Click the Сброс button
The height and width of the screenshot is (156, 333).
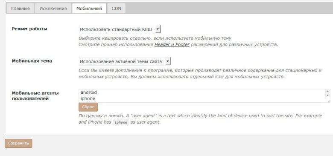tap(88, 107)
